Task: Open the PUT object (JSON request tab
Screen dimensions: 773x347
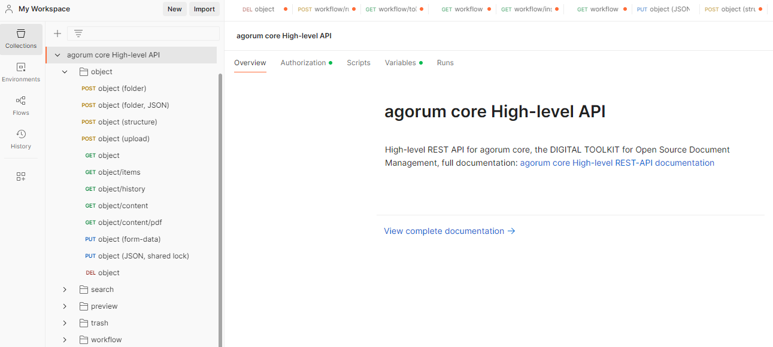Action: tap(663, 10)
